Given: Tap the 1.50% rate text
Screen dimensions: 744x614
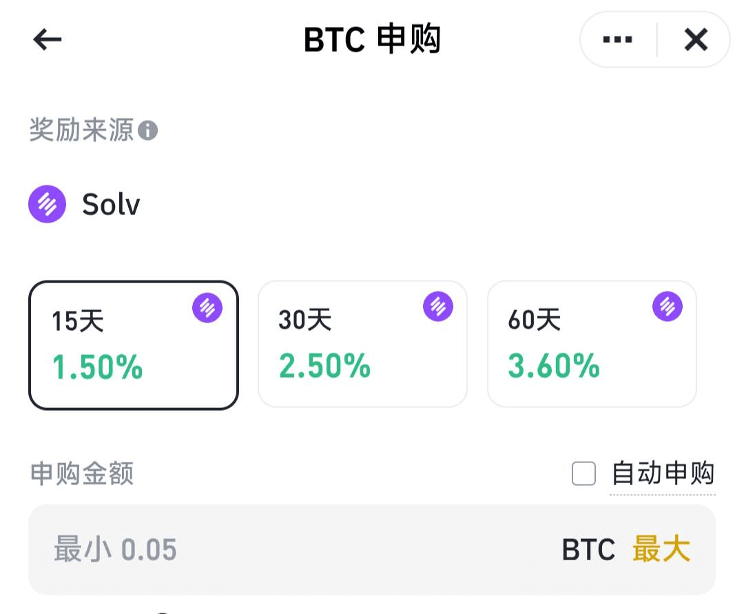Looking at the screenshot, I should coord(97,367).
